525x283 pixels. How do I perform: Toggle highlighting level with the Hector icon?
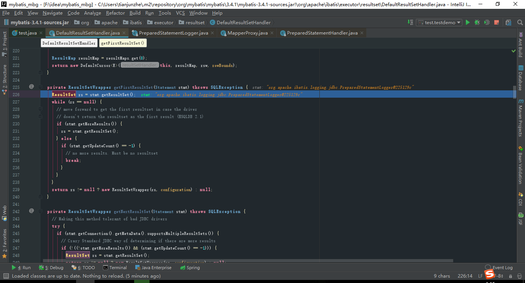click(519, 276)
